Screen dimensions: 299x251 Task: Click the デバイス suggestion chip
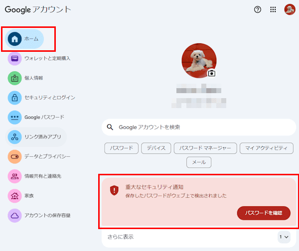pyautogui.click(x=156, y=148)
